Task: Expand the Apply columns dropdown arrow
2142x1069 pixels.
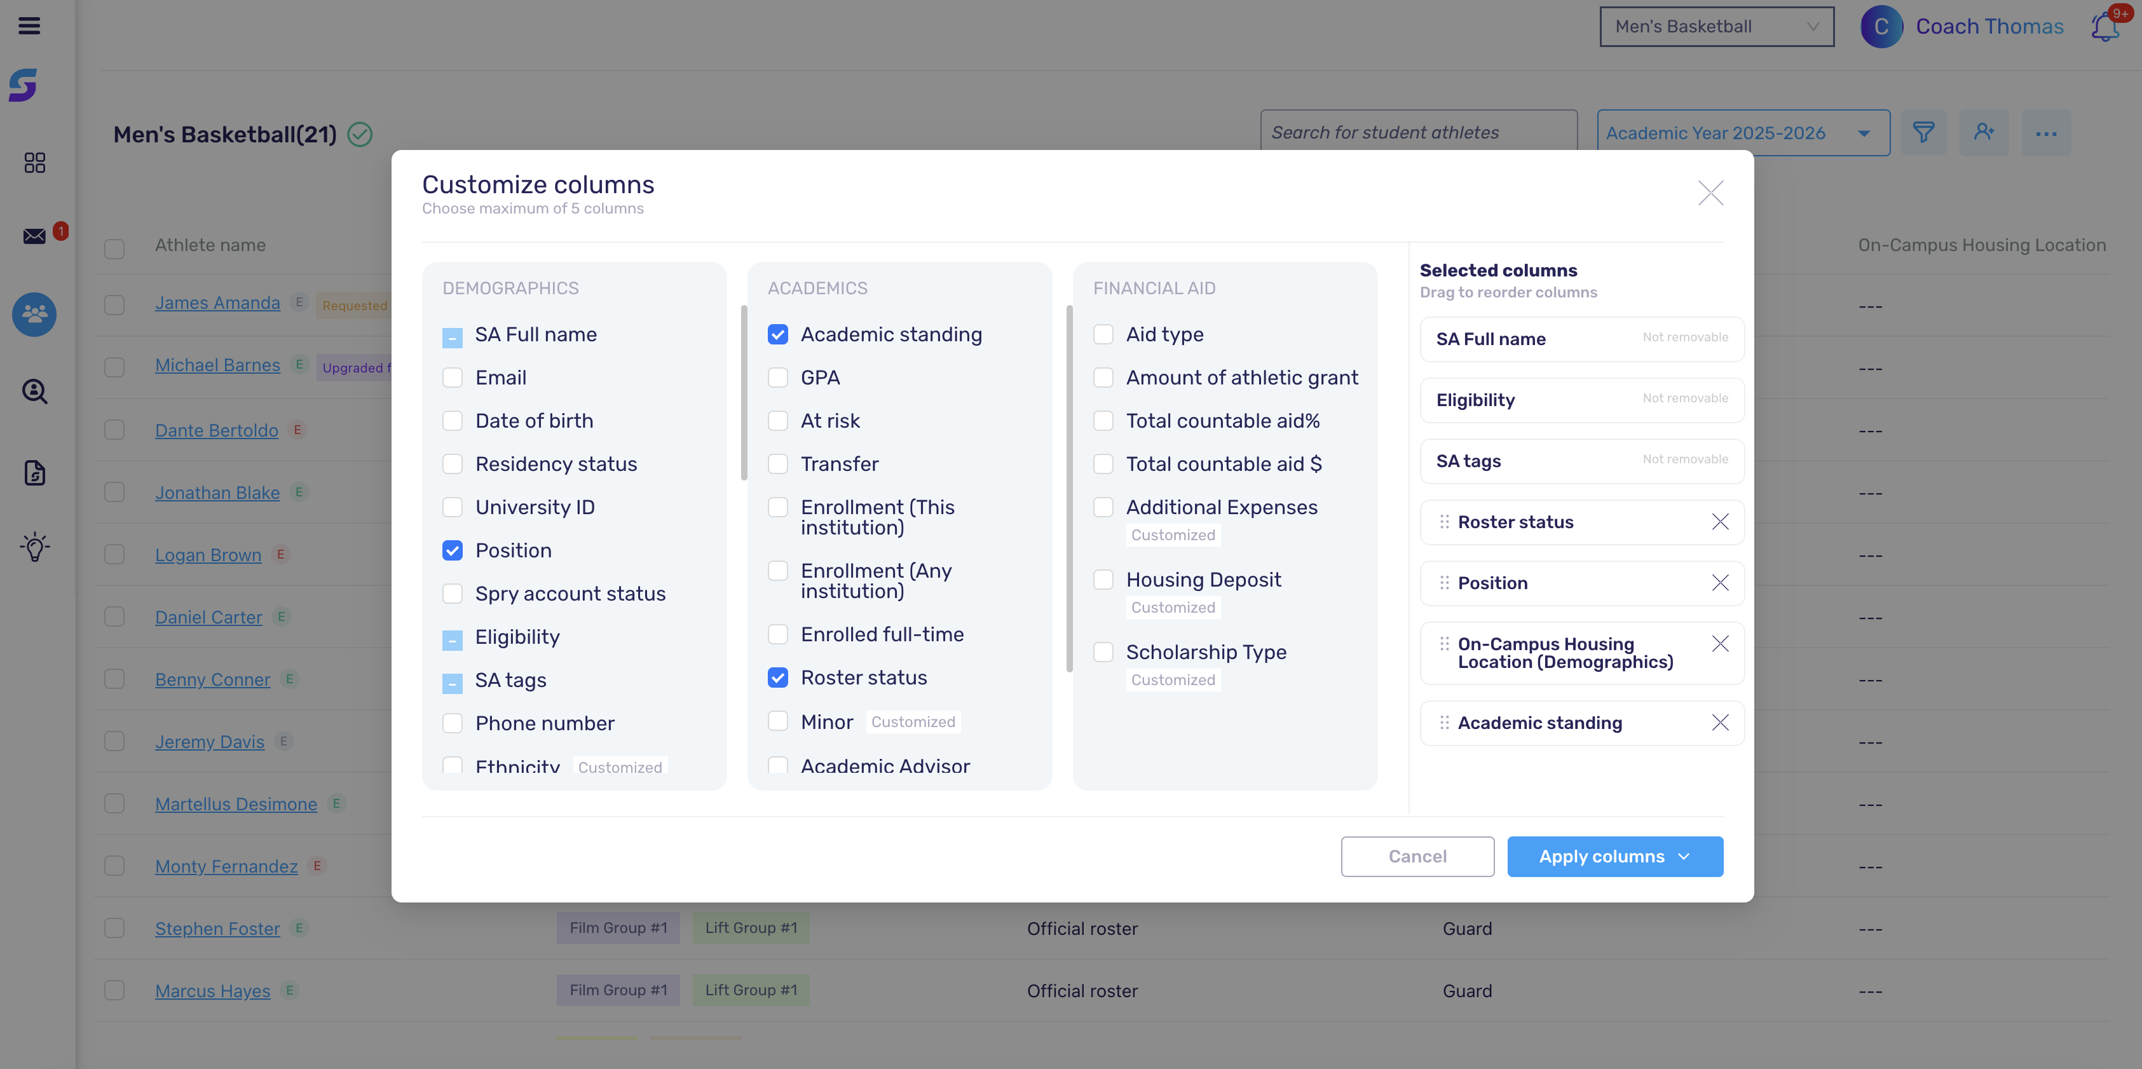Action: (1684, 856)
